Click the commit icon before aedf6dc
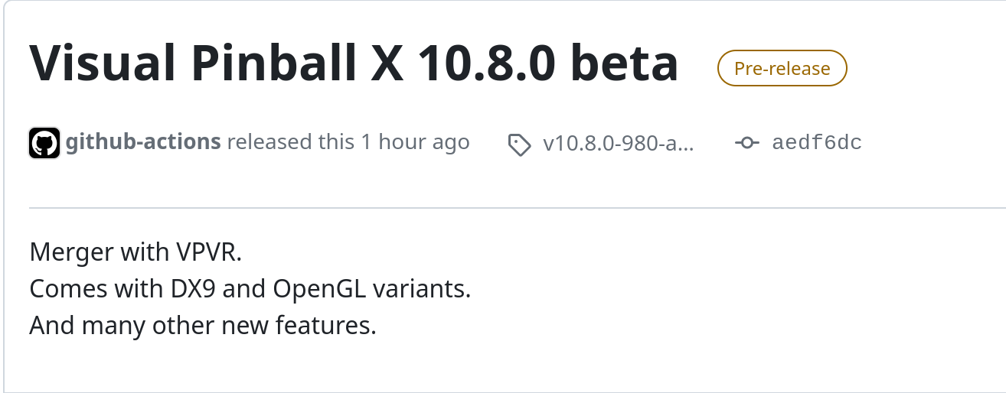Image resolution: width=1006 pixels, height=393 pixels. (746, 143)
